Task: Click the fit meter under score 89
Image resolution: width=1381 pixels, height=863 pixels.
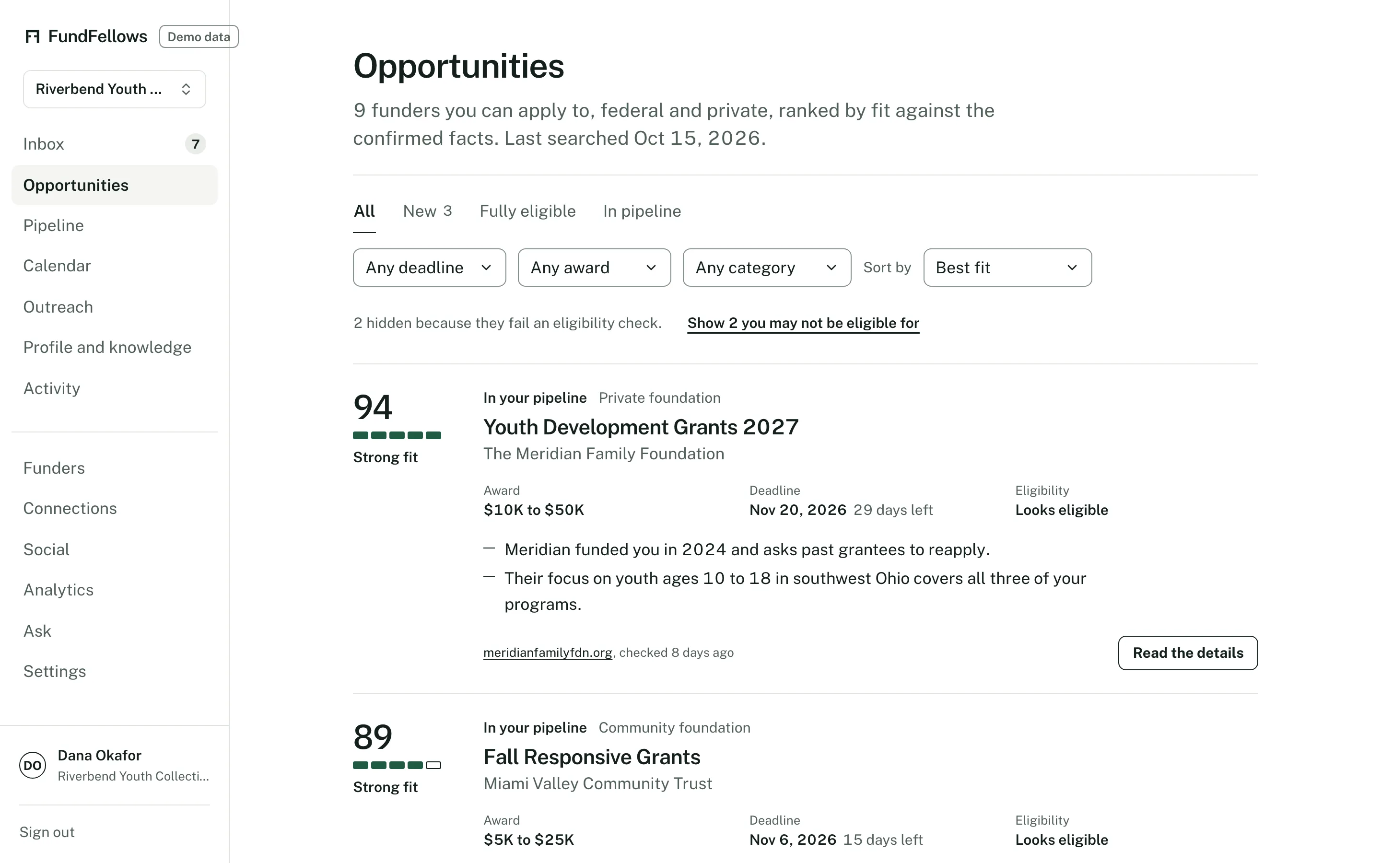Action: click(397, 765)
